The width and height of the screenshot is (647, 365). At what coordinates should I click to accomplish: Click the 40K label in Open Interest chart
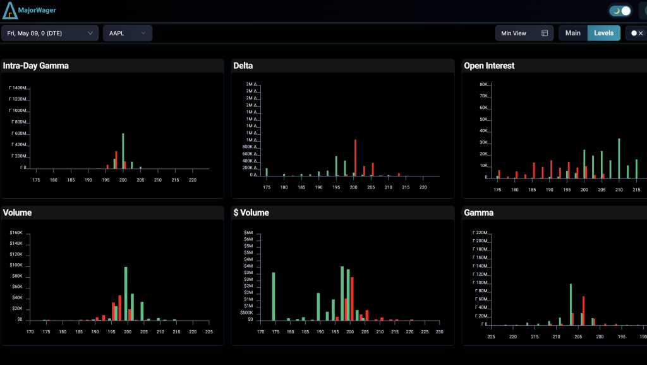point(483,131)
